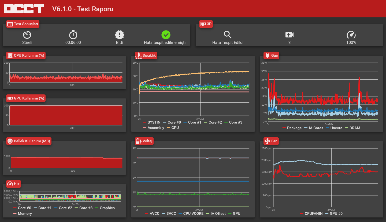
Task: Click the Bitti exclamation badge icon
Action: [120, 35]
